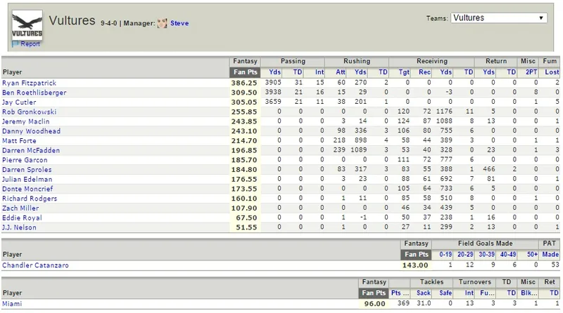Open Ryan Fitzpatrick's player page

coord(29,83)
